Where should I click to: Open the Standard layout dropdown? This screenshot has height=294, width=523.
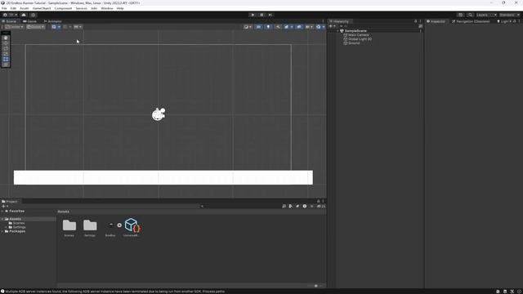509,15
